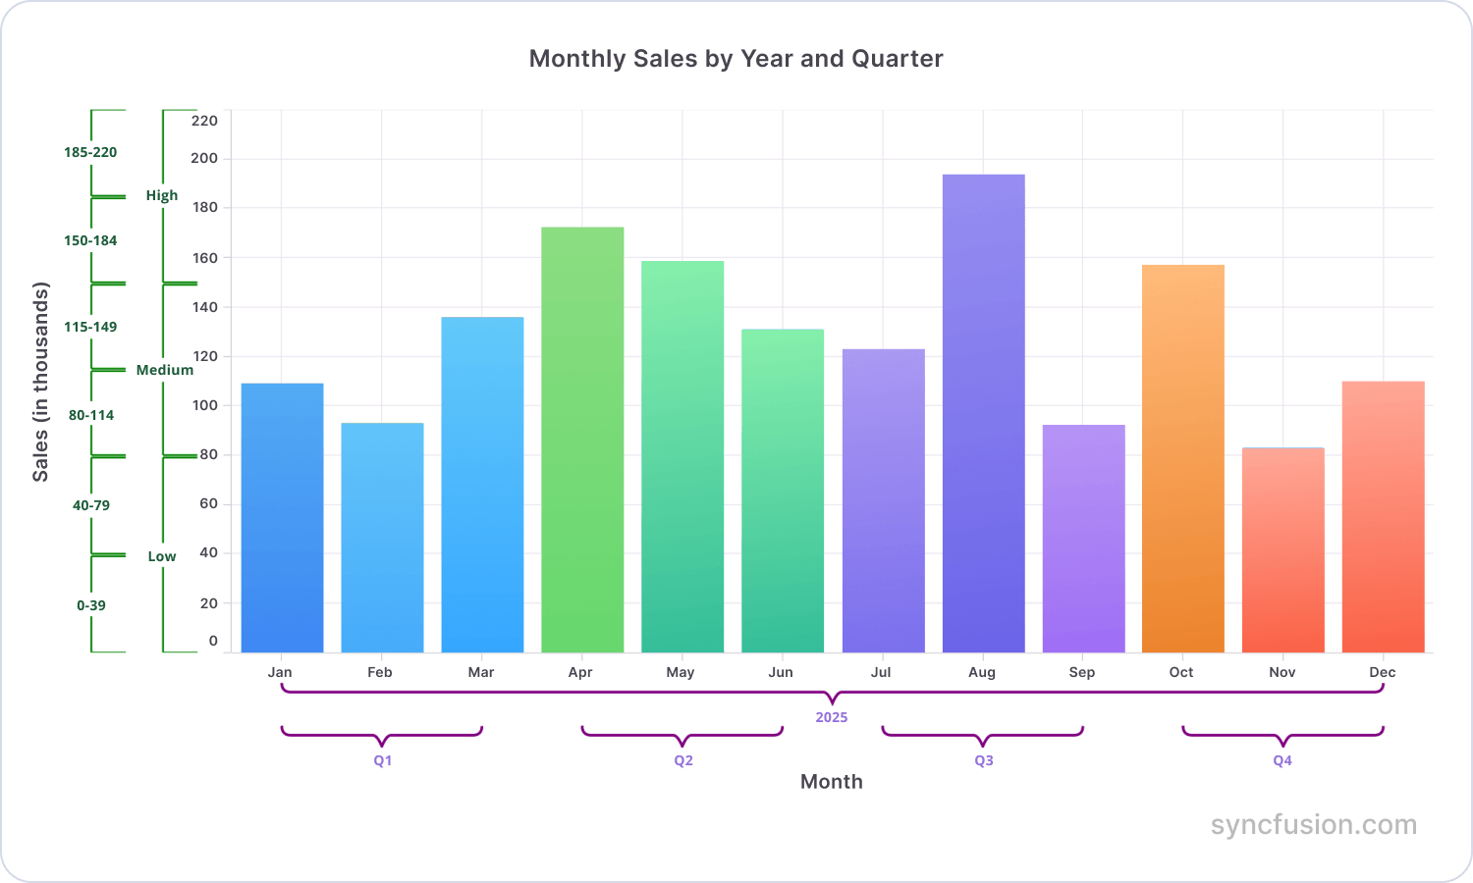Viewport: 1473px width, 883px height.
Task: Click the 60 y-axis value
Action: pyautogui.click(x=208, y=503)
